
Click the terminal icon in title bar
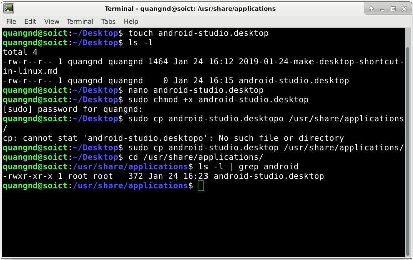tap(9, 9)
